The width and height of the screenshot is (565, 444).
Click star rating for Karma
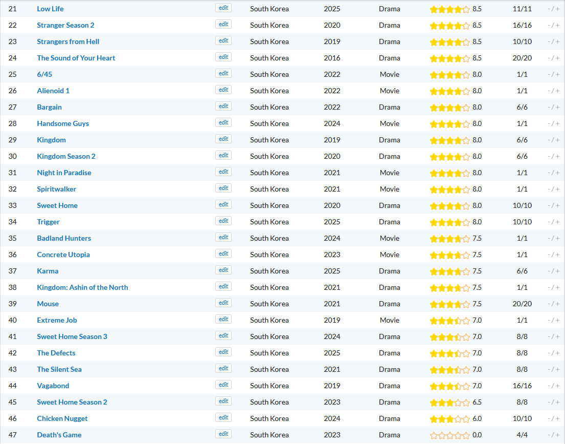tap(449, 271)
